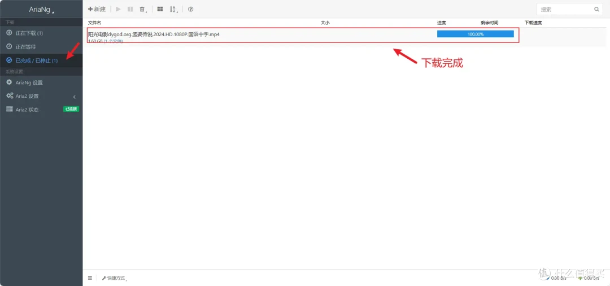This screenshot has height=286, width=610.
Task: Sort by 进度 column header
Action: [x=442, y=23]
